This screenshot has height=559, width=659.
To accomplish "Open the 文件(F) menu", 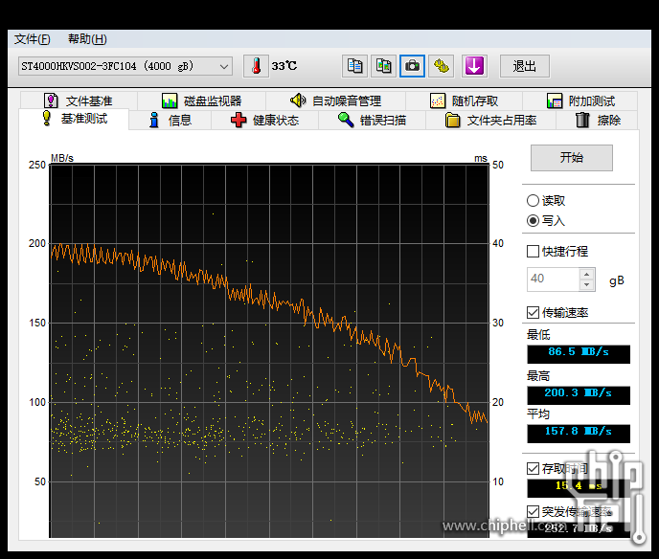I will (x=32, y=39).
